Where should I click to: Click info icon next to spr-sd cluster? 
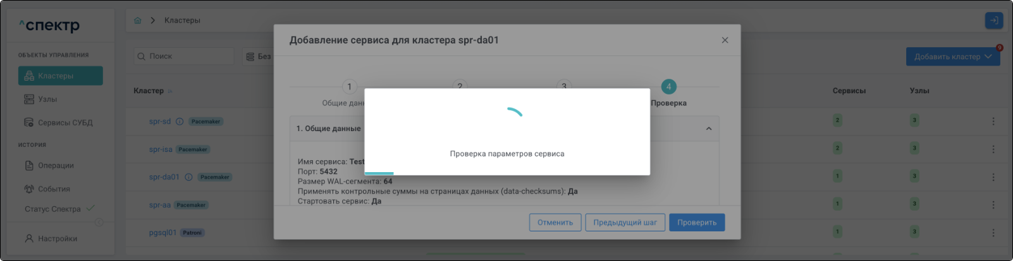click(x=180, y=122)
